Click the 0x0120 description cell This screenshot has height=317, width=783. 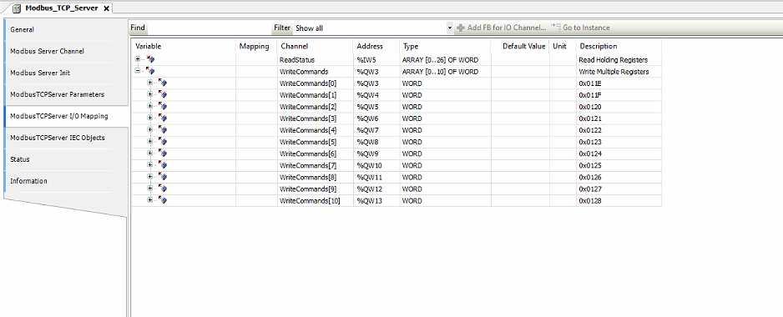pyautogui.click(x=619, y=106)
